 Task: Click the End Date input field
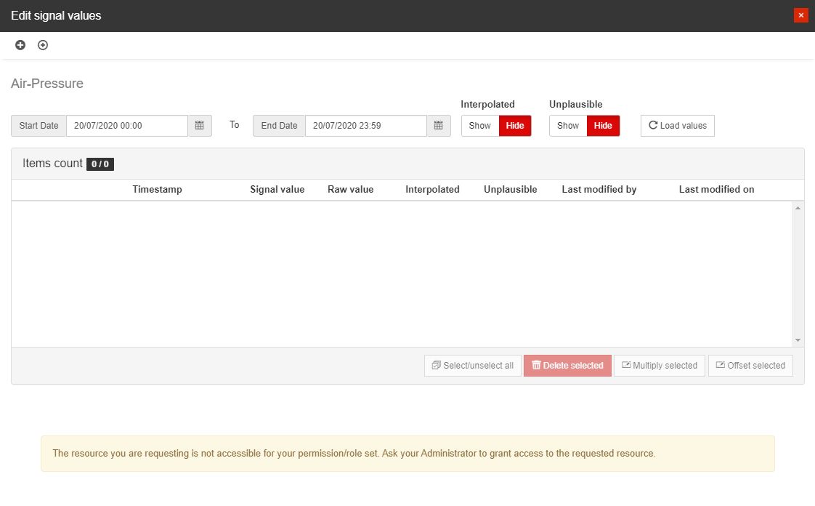pos(365,126)
